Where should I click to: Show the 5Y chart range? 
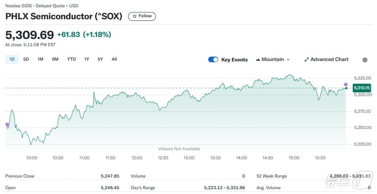(x=100, y=59)
